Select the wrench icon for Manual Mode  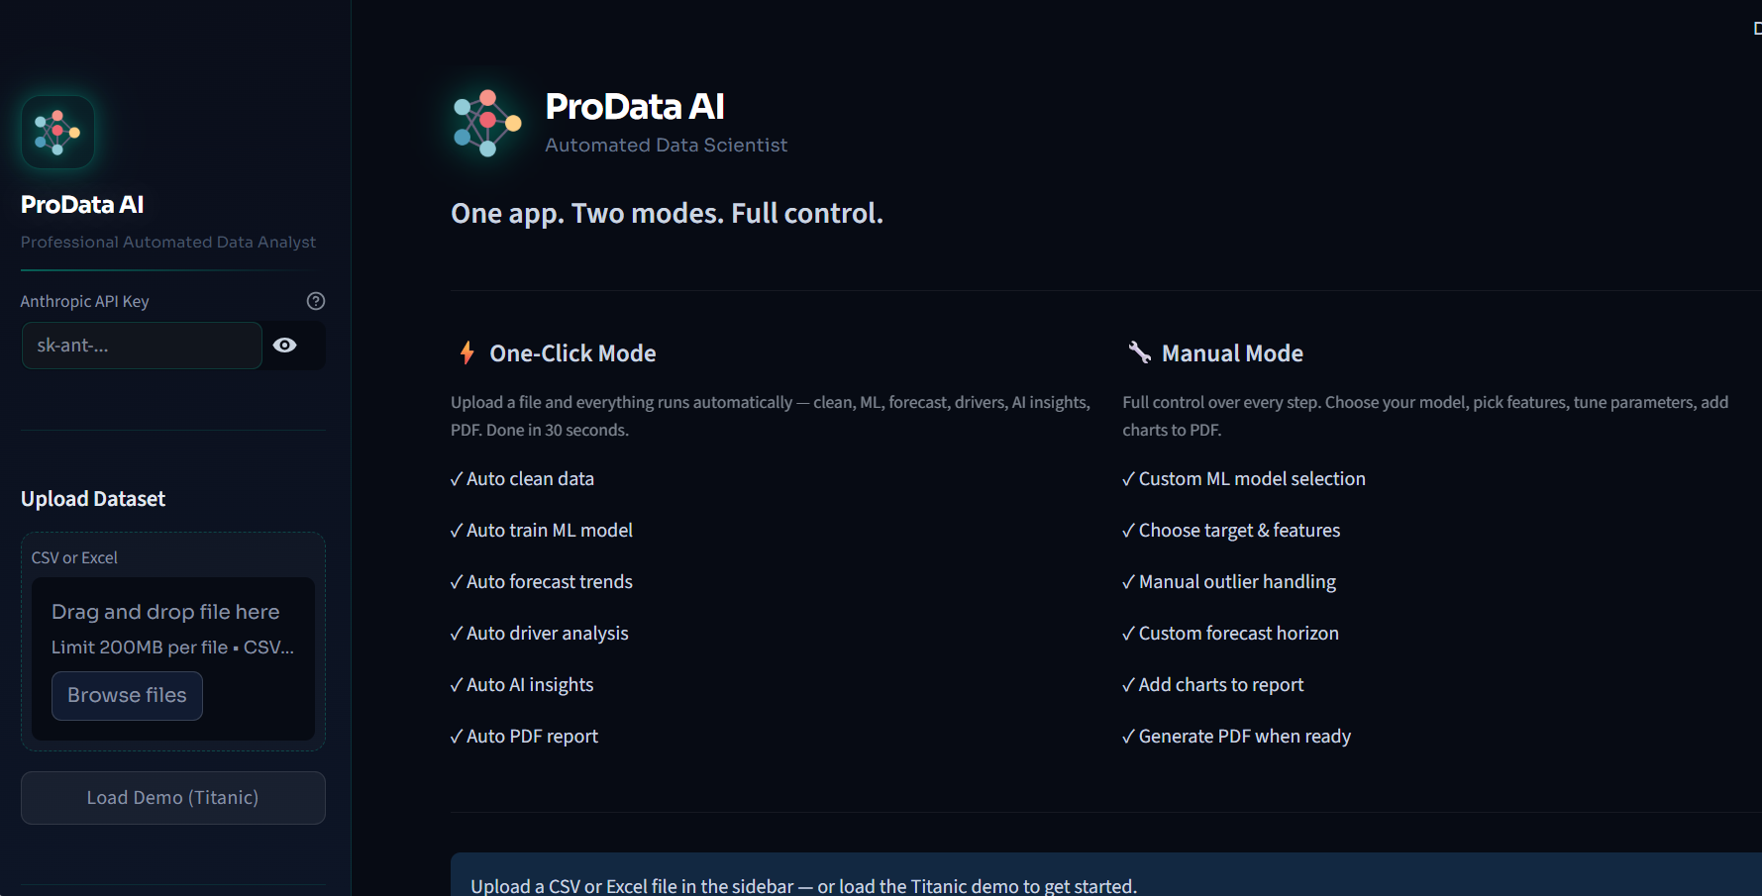click(x=1137, y=352)
